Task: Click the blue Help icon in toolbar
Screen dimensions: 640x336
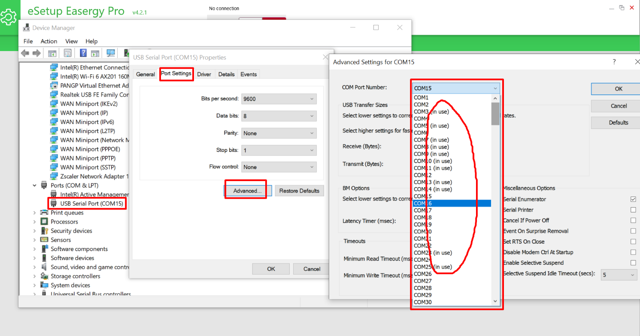Action: click(x=83, y=53)
